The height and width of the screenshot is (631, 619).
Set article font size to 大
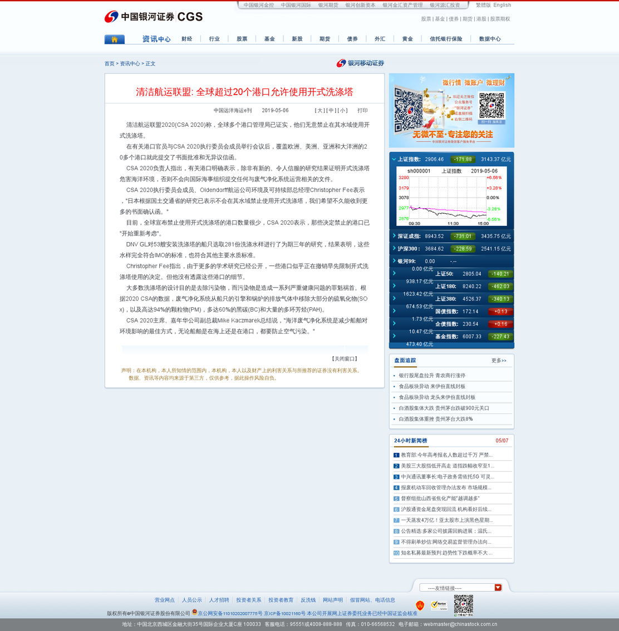point(320,110)
